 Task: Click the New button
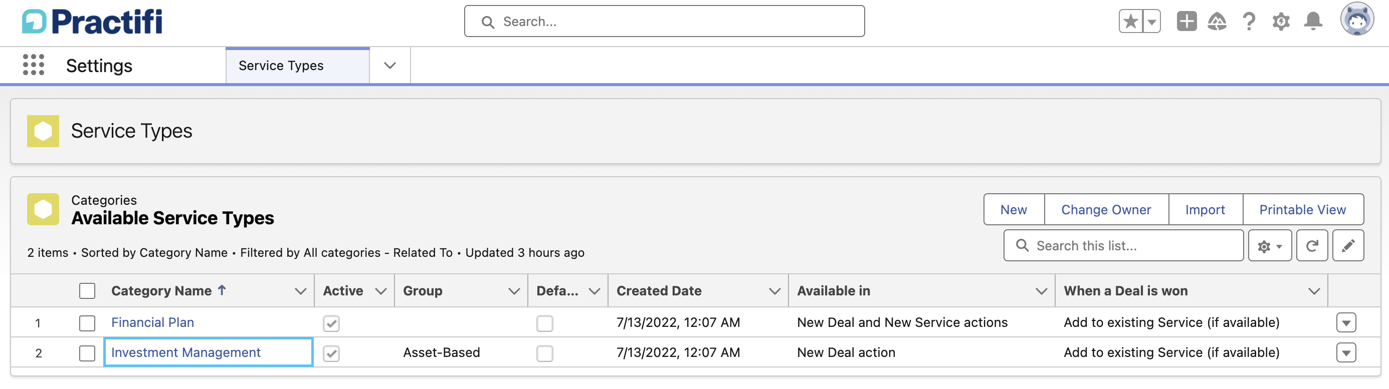pos(1014,210)
